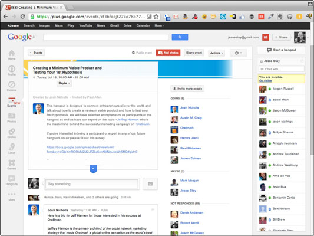Screen dimensions: 314x236
Task: Open Austin M. Craig in the Going list
Action: [191, 117]
